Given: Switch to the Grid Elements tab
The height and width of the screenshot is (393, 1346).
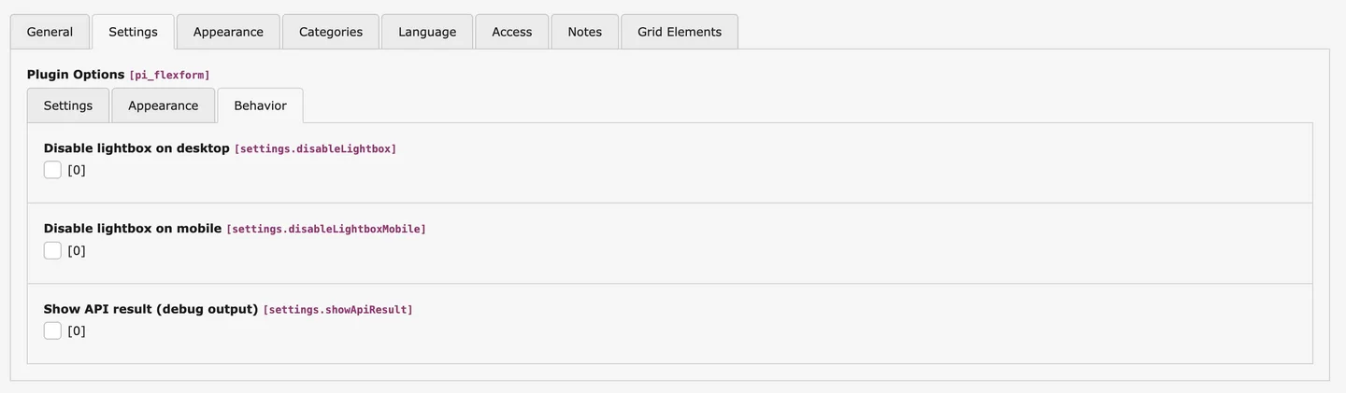Looking at the screenshot, I should pos(680,32).
